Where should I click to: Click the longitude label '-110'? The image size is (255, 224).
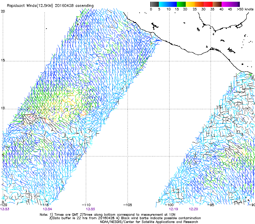click(x=86, y=205)
